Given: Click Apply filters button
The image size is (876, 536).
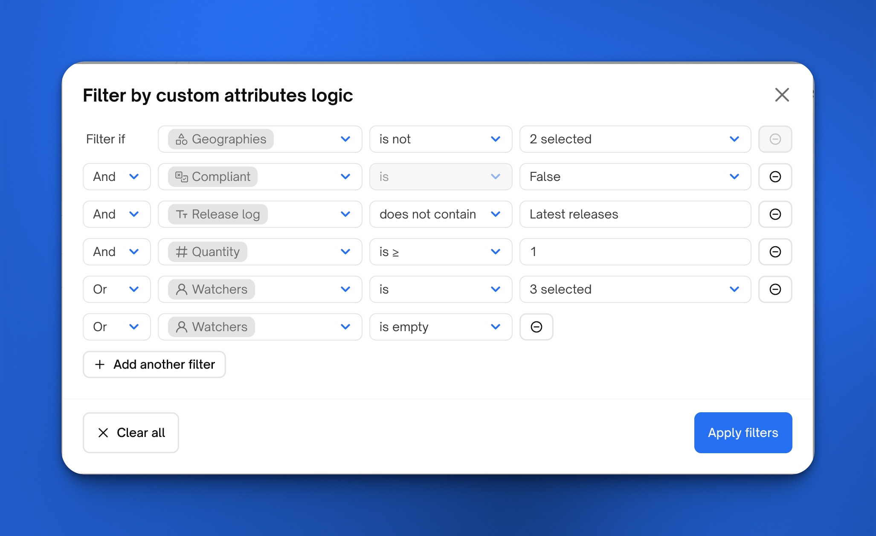Looking at the screenshot, I should pos(743,433).
